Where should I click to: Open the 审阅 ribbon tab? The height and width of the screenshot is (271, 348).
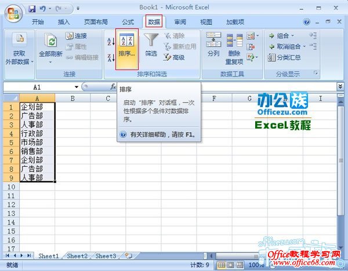[180, 22]
